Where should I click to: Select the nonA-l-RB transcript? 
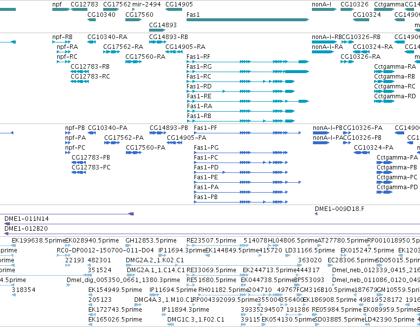point(324,42)
